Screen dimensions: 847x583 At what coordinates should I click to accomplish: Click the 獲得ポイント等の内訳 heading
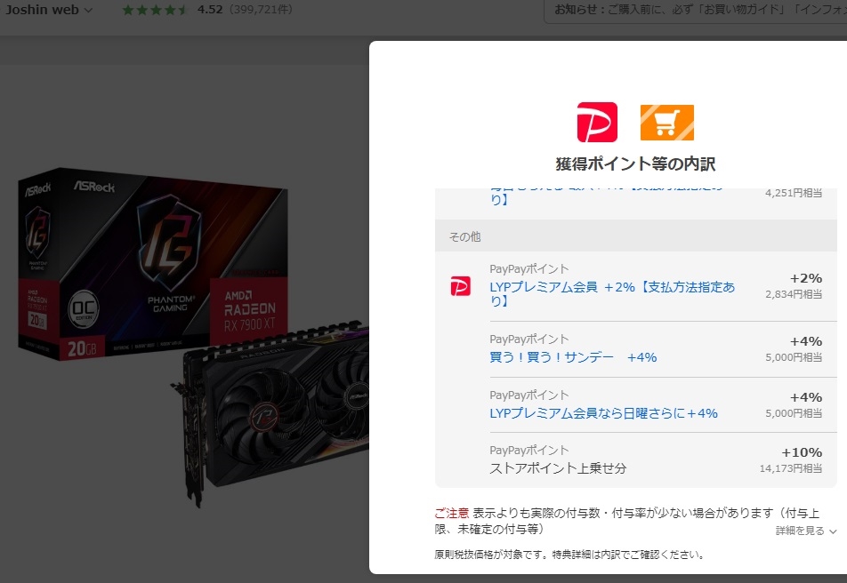click(x=636, y=164)
